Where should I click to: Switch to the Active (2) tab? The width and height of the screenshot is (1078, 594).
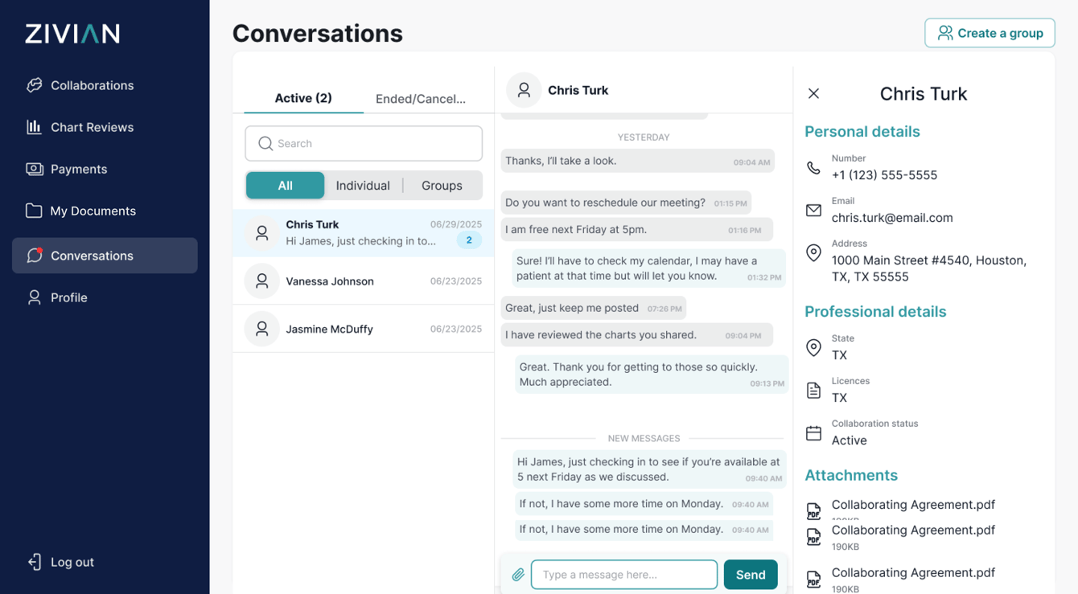point(303,98)
